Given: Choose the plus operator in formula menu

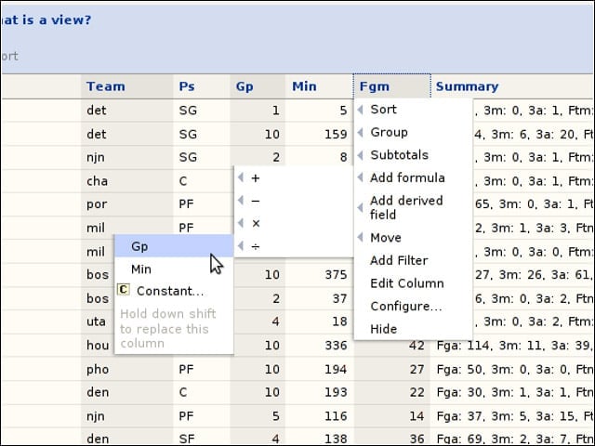Looking at the screenshot, I should coord(256,177).
